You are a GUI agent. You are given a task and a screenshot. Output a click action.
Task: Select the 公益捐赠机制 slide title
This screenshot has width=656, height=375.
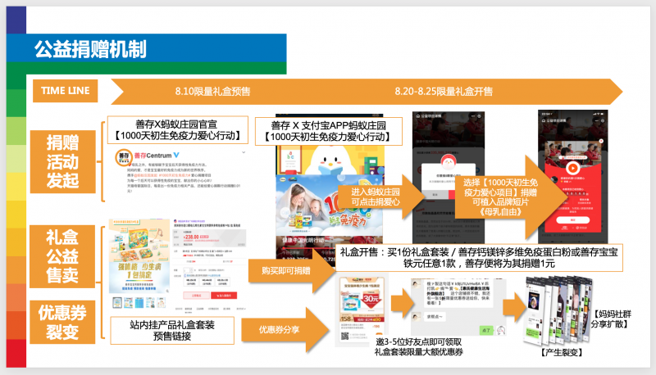tap(90, 49)
